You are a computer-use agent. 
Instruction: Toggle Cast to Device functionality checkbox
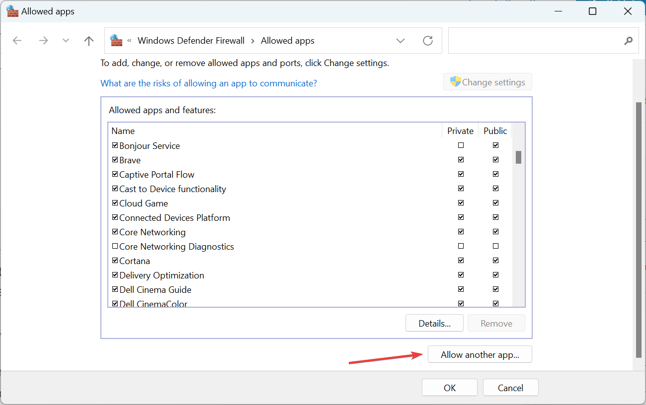tap(115, 189)
